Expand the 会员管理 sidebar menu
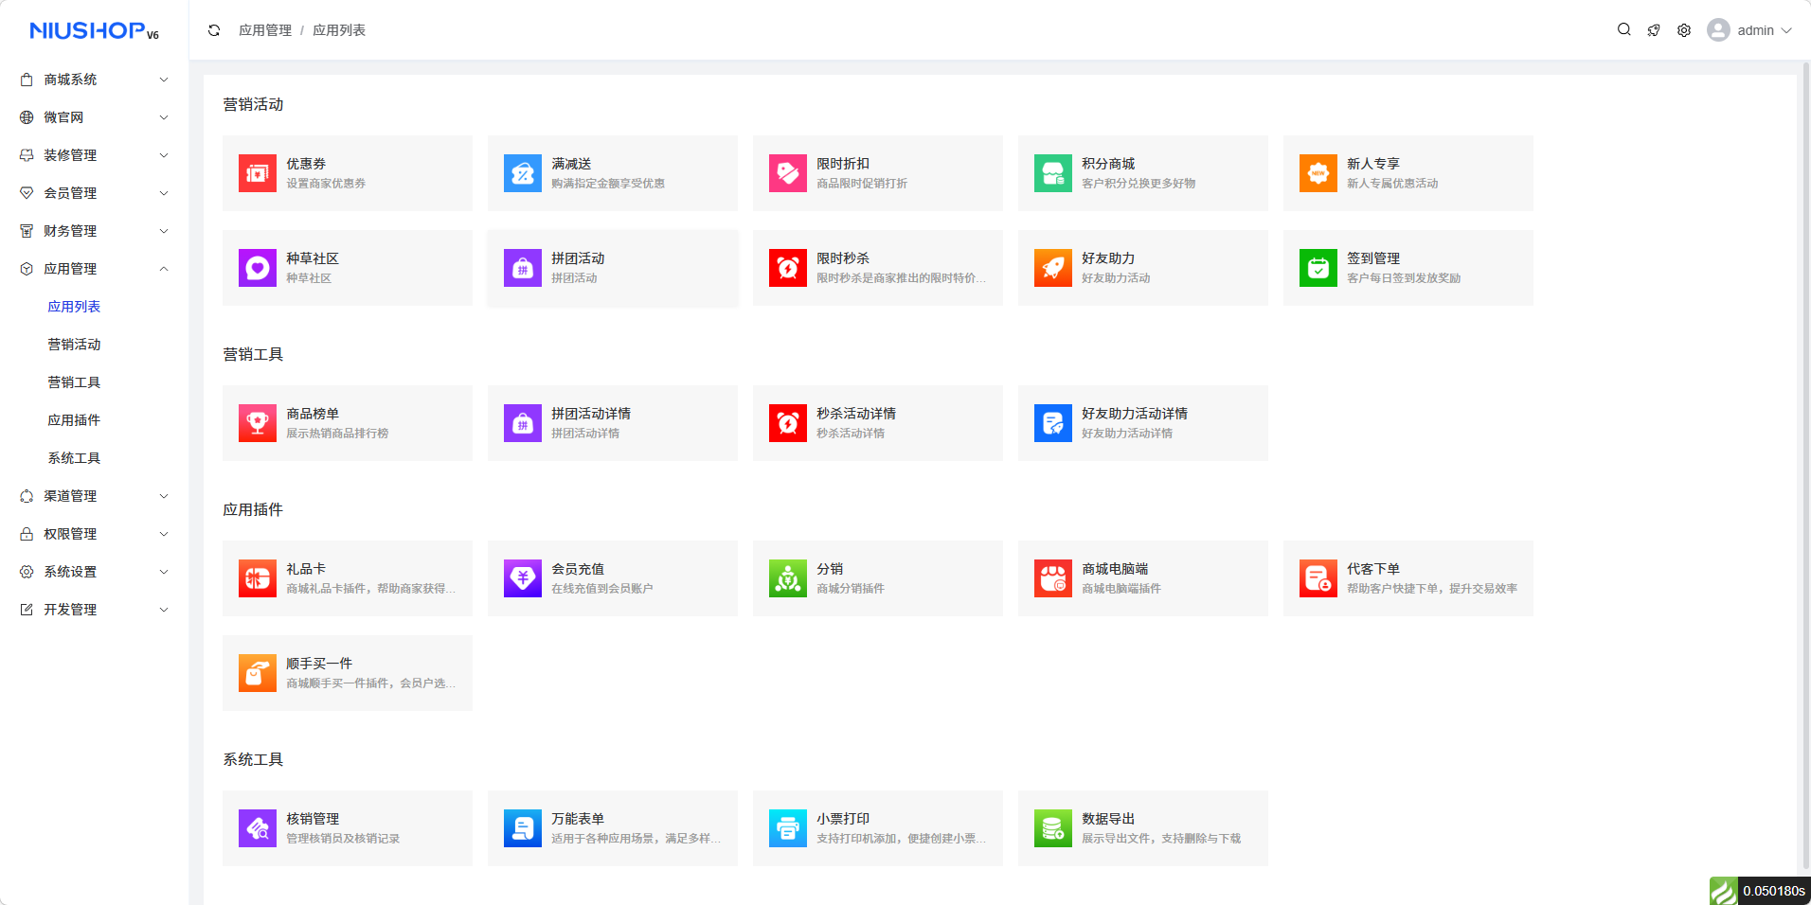The image size is (1811, 905). click(x=95, y=193)
